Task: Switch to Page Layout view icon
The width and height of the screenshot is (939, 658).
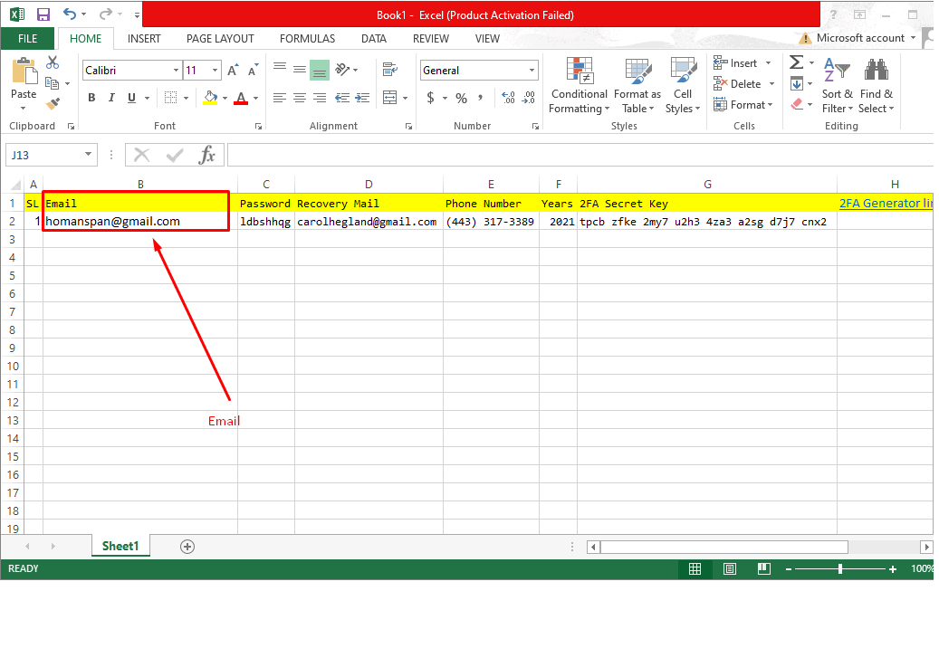Action: 730,569
